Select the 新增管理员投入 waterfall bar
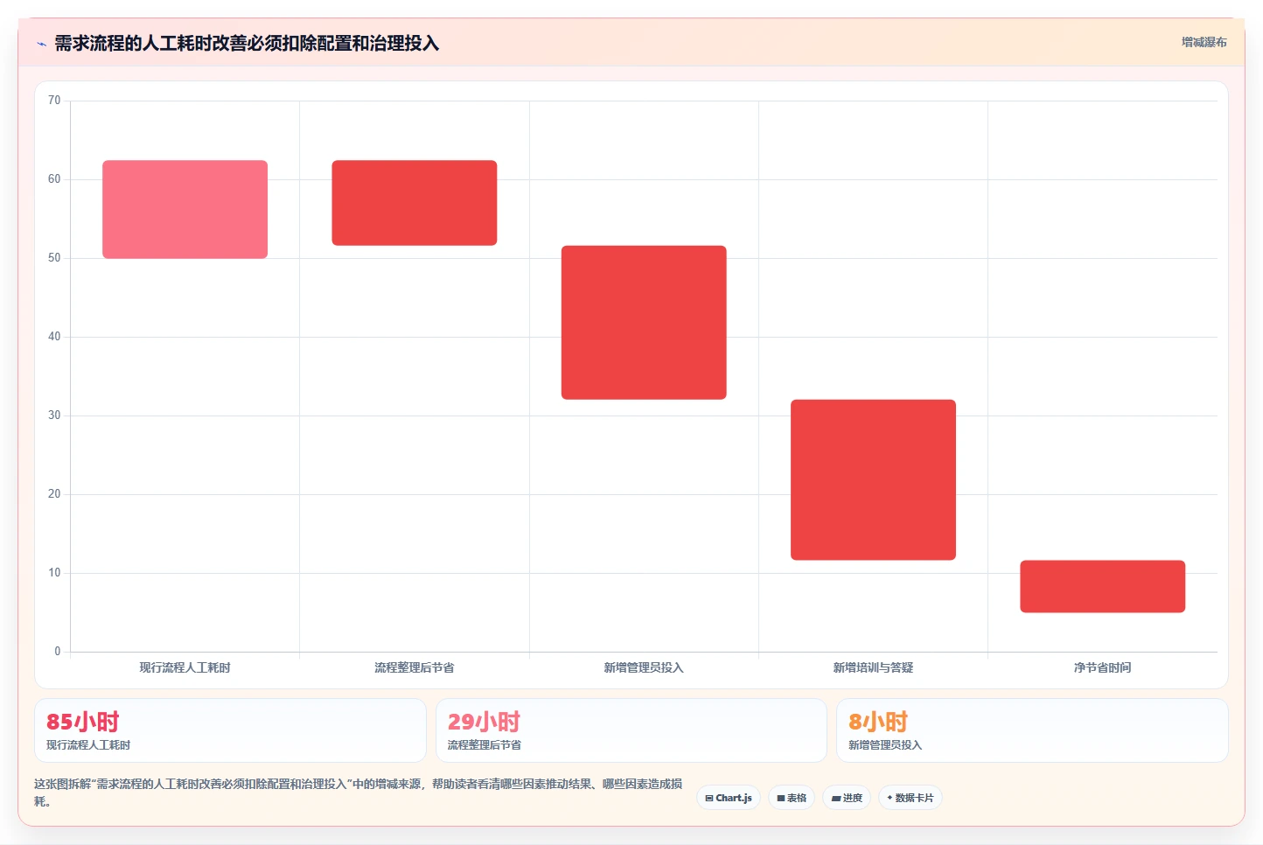Image resolution: width=1263 pixels, height=845 pixels. [x=644, y=323]
